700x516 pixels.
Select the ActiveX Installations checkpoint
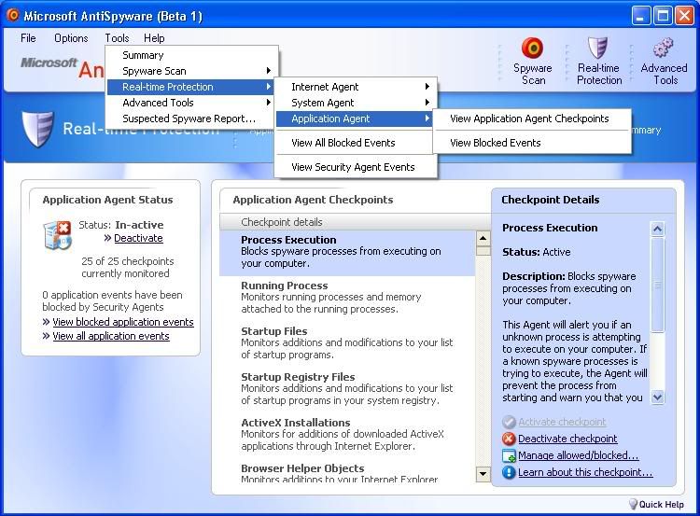(x=347, y=434)
